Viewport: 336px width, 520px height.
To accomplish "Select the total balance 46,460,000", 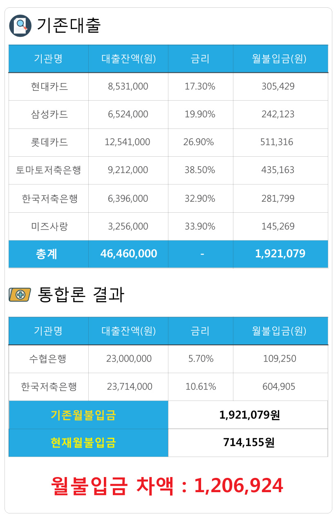I will [x=129, y=254].
